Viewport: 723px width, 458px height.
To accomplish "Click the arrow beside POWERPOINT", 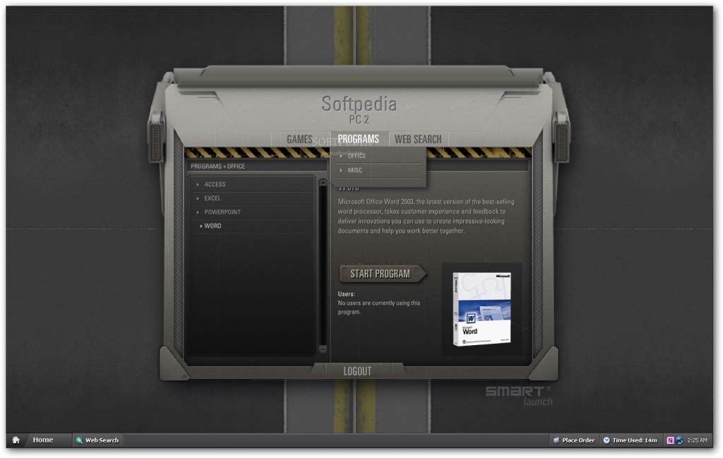I will [198, 212].
